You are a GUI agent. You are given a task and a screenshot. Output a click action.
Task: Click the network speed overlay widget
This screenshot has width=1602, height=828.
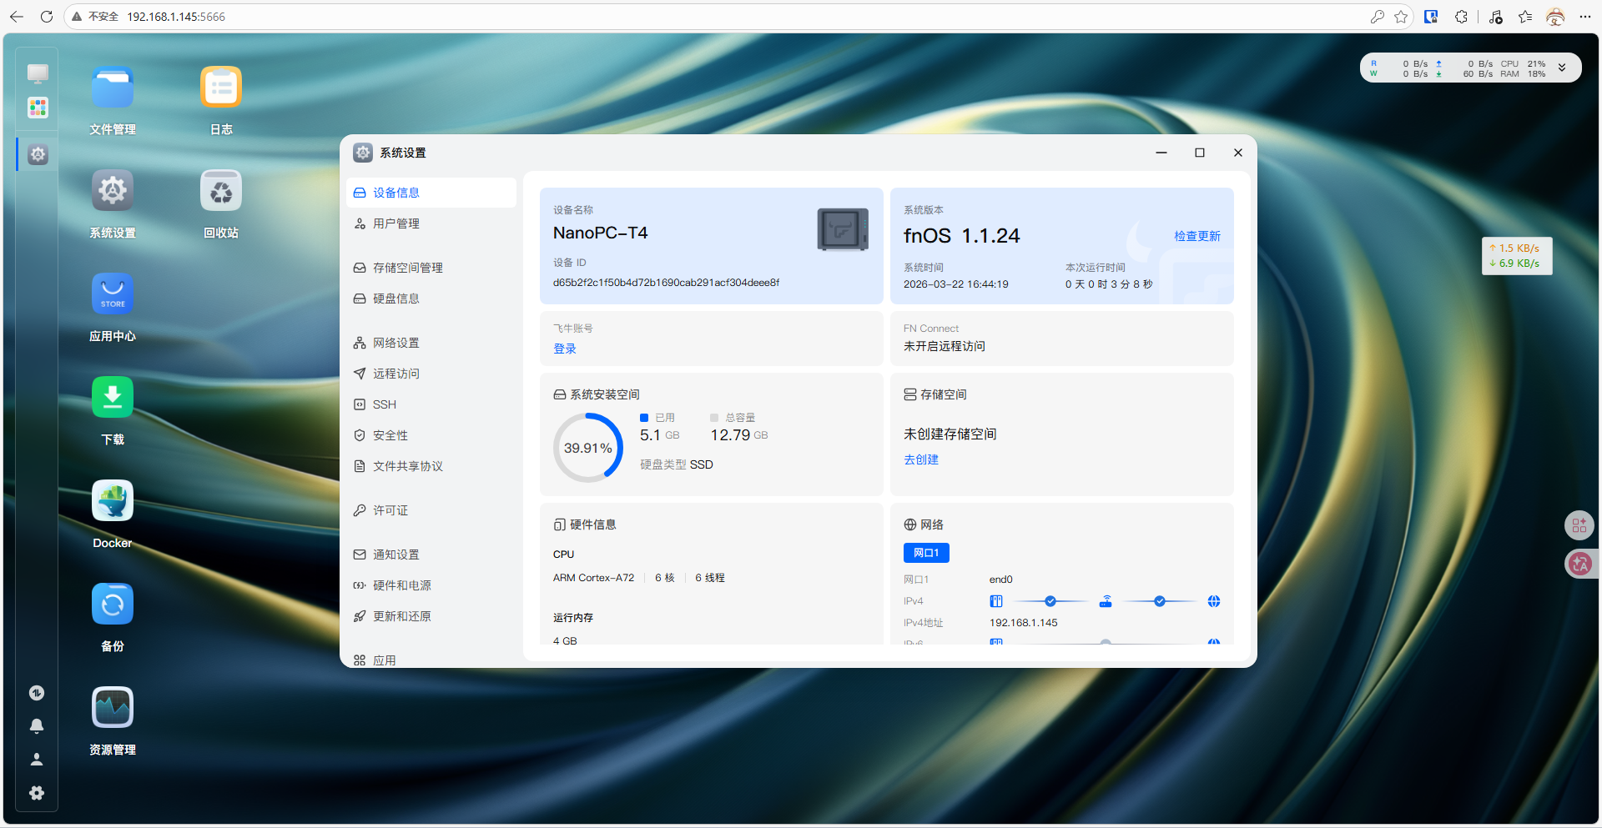point(1517,256)
